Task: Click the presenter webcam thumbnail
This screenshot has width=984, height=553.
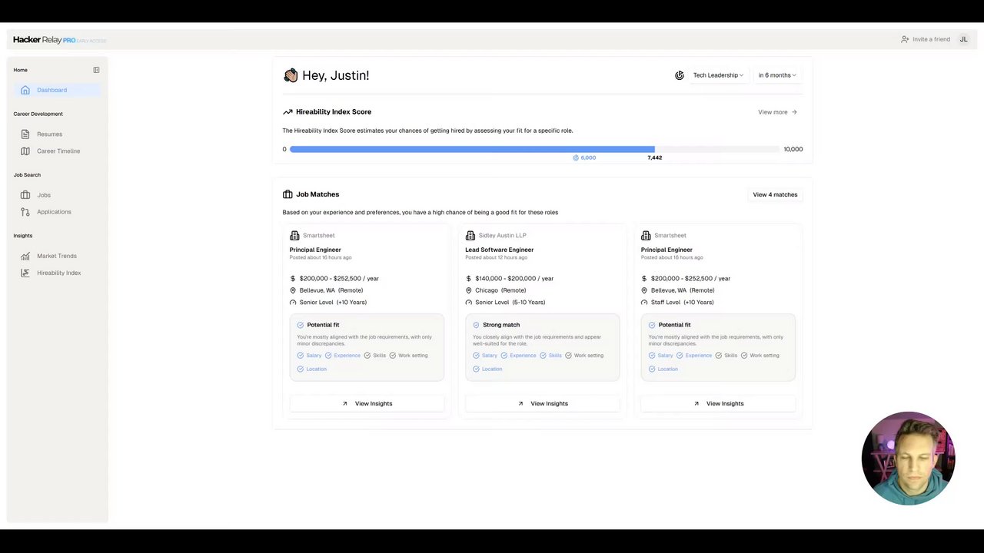Action: [x=908, y=459]
